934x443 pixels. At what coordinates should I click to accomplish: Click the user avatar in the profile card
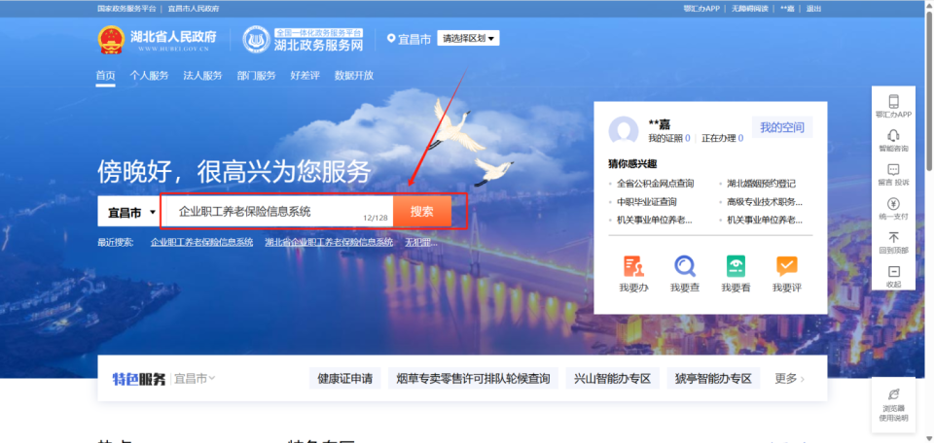click(623, 130)
